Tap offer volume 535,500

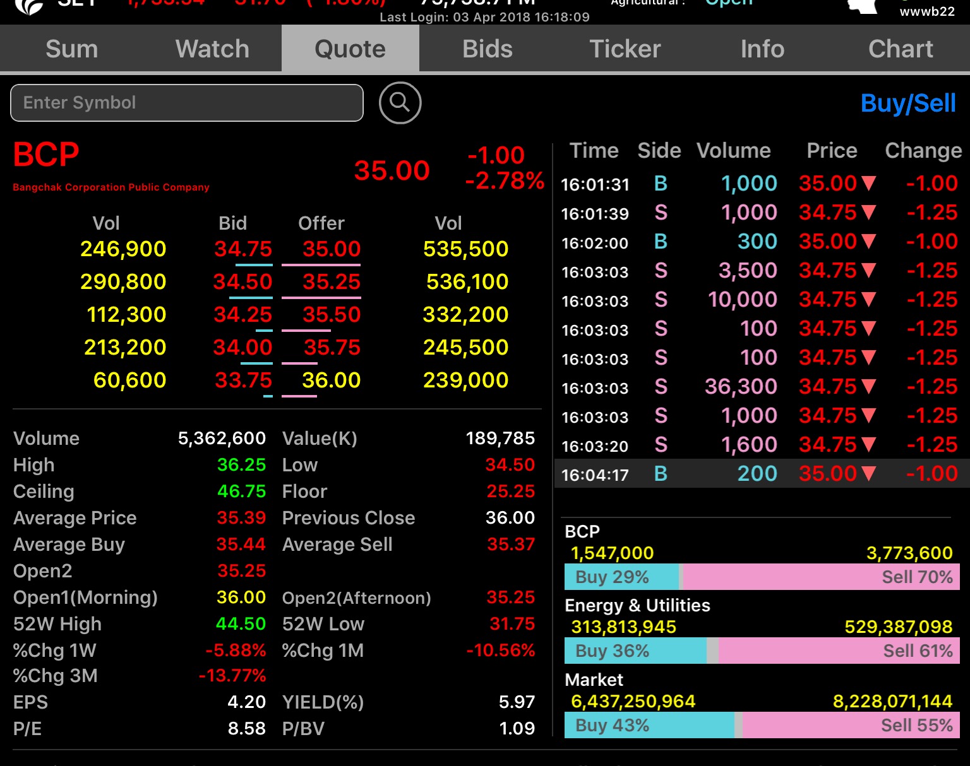click(x=466, y=249)
